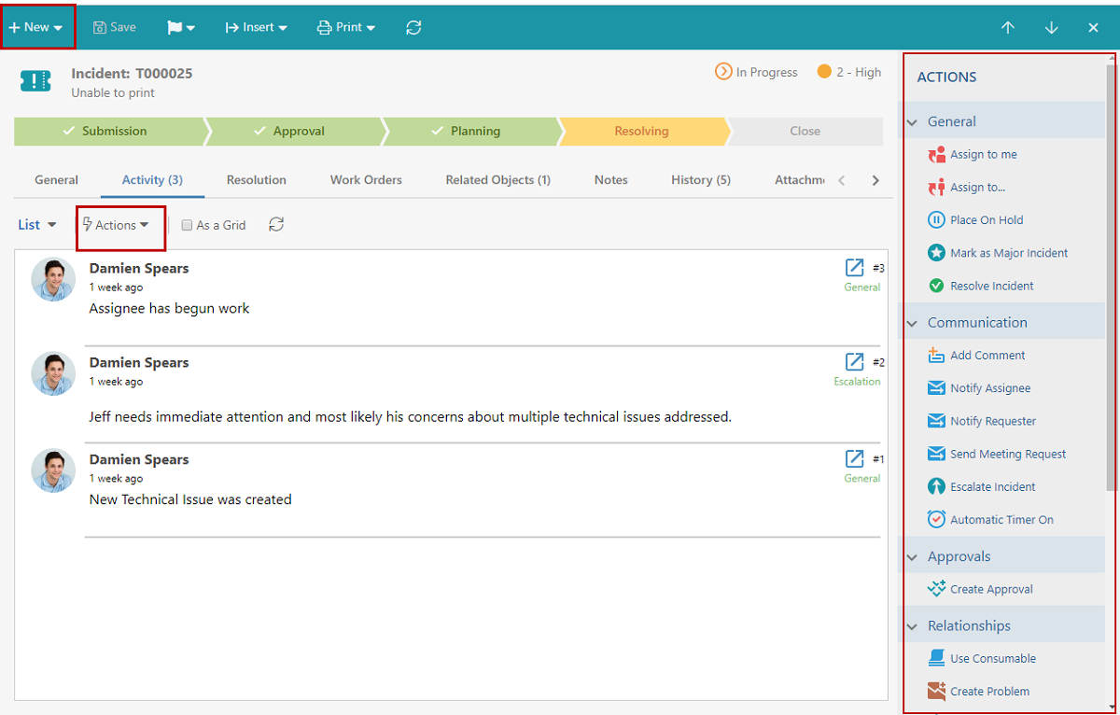Collapse the Communication section
The height and width of the screenshot is (715, 1120).
tap(912, 321)
